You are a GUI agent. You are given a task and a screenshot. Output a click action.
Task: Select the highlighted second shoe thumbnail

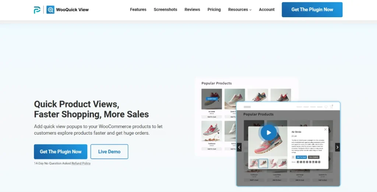263,163
